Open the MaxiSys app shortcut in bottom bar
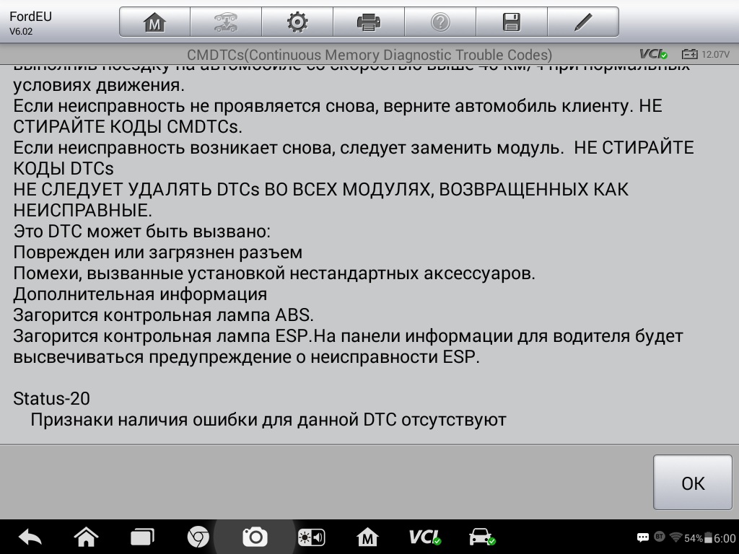 368,537
